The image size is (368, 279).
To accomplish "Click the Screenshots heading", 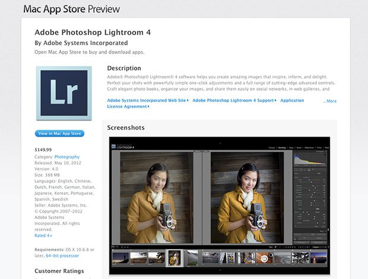I will tap(126, 128).
